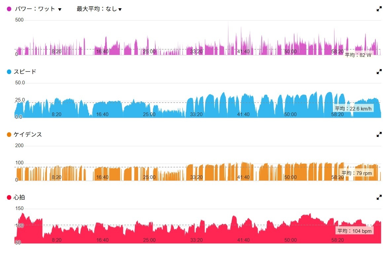This screenshot has height=253, width=383.
Task: Select the ケイデンス chart title
Action: pyautogui.click(x=28, y=135)
